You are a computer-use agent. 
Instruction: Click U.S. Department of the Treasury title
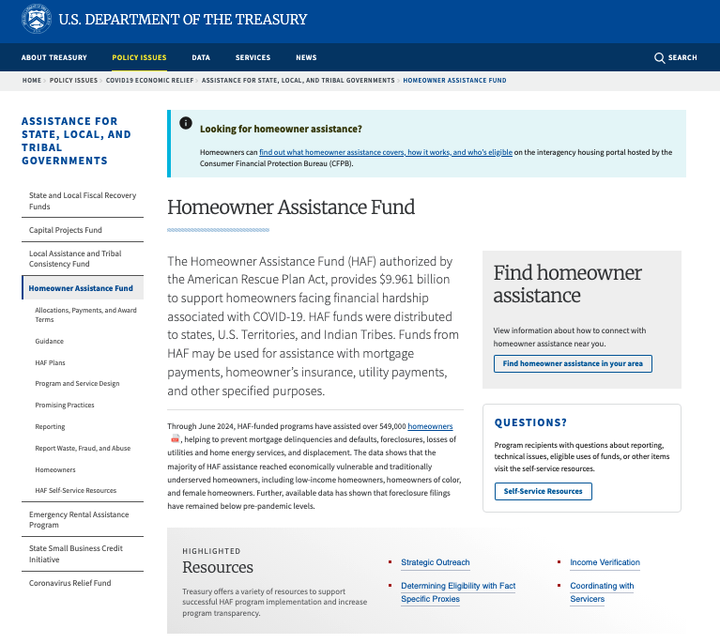click(x=183, y=20)
